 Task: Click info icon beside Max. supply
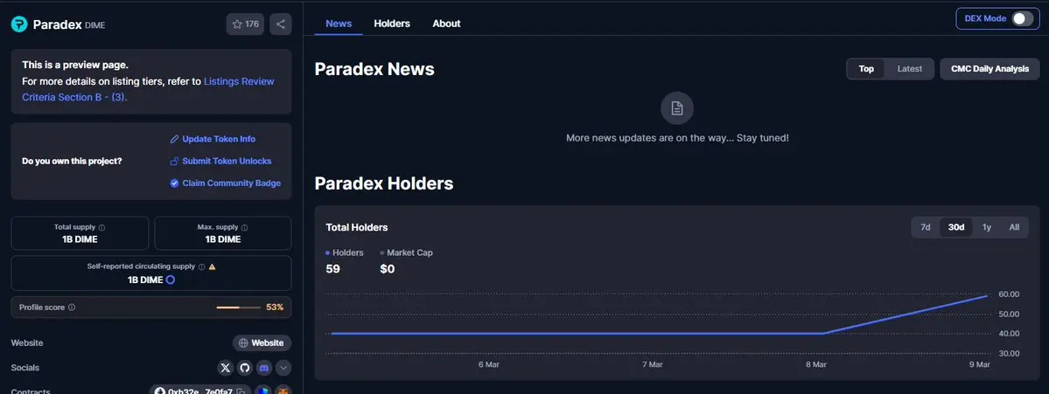coord(244,228)
